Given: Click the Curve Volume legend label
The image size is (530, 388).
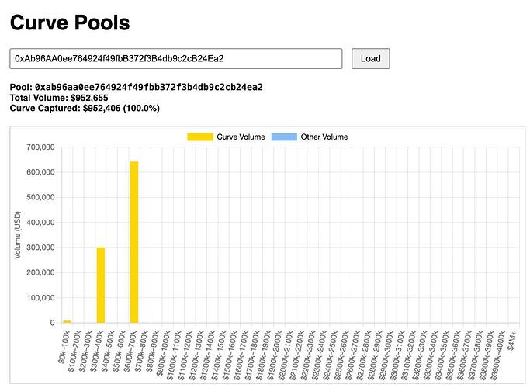Looking at the screenshot, I should (241, 137).
